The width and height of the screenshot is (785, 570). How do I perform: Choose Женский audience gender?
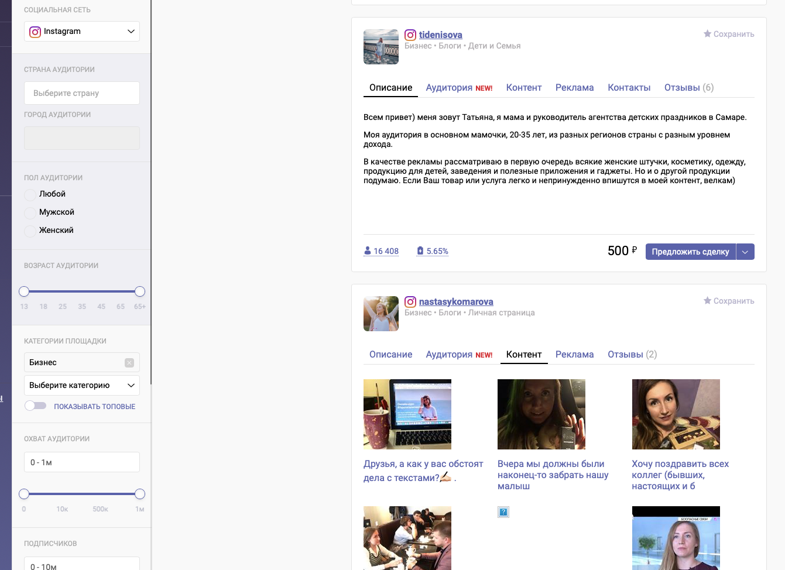click(x=30, y=231)
